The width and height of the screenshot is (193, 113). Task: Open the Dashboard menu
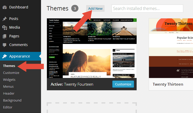click(x=18, y=7)
